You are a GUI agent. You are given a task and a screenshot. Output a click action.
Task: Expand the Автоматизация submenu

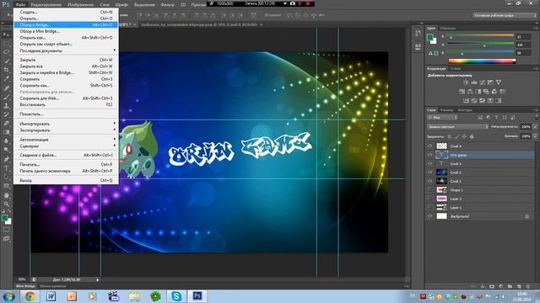(66, 140)
